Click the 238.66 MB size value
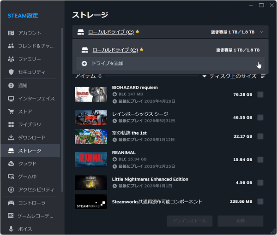This screenshot has width=277, height=235. tap(241, 201)
